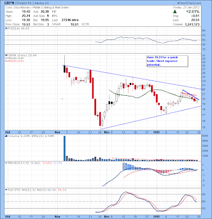This screenshot has width=212, height=219.
Task: Click the tallest blue volume bar in November
Action: (x=64, y=148)
